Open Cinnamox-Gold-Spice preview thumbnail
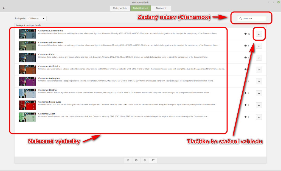 [27, 69]
